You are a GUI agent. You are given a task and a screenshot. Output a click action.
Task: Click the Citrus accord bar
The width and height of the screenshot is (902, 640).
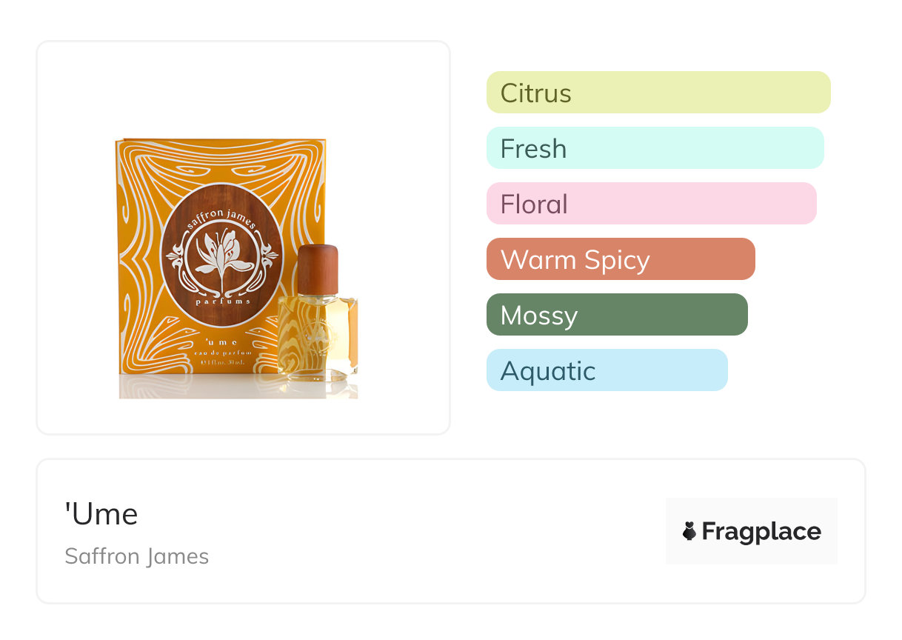tap(658, 93)
